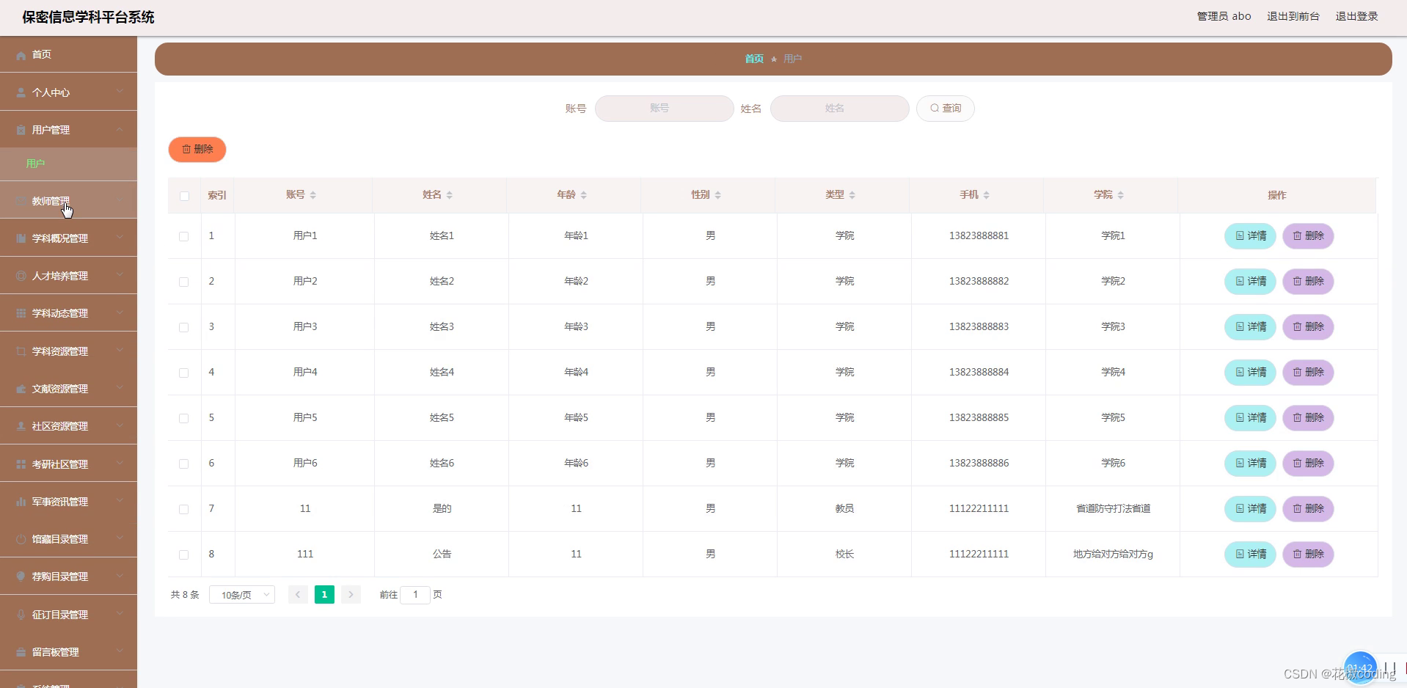Image resolution: width=1407 pixels, height=688 pixels.
Task: Click the home icon beside 首页 in sidebar
Action: [21, 55]
